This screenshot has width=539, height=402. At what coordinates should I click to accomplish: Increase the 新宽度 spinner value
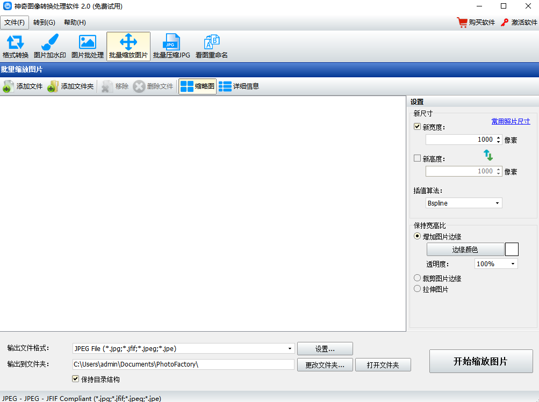pyautogui.click(x=499, y=137)
